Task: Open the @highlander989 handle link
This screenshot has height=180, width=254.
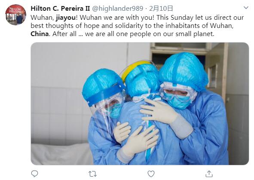Action: point(118,9)
